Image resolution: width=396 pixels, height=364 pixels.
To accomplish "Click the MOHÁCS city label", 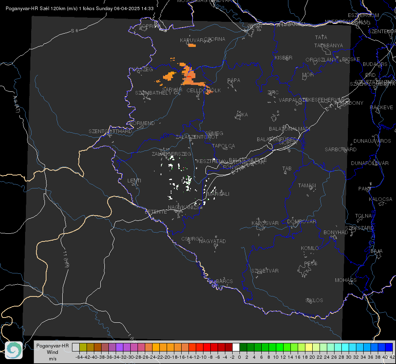I will click(x=346, y=280).
